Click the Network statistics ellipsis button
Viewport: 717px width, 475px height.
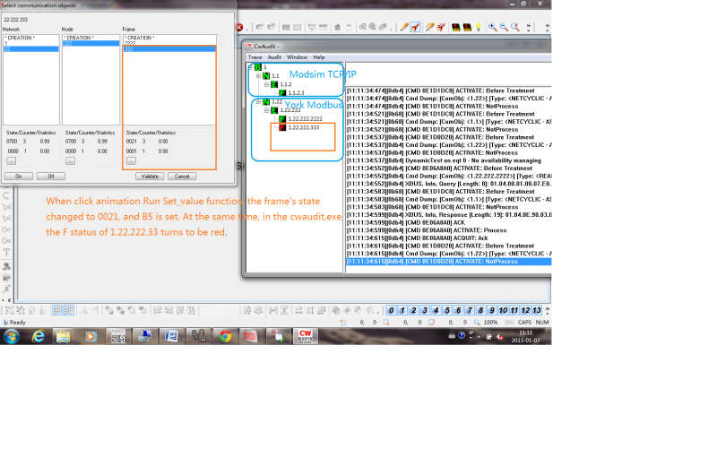tap(11, 161)
